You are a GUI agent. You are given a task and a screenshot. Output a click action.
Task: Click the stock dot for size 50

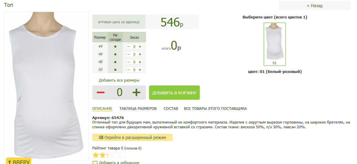coord(115,70)
